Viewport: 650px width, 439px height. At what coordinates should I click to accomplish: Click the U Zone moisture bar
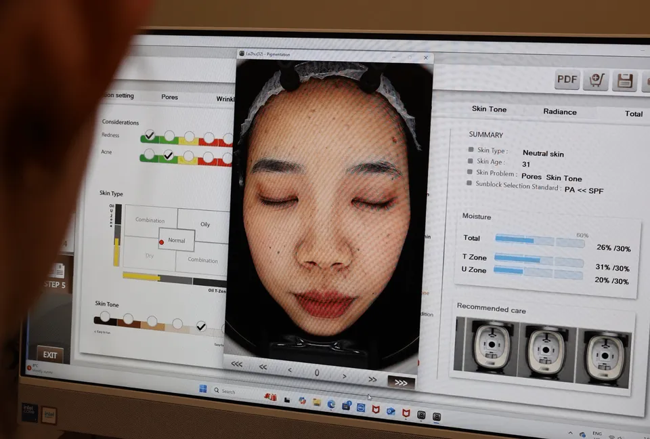(x=538, y=272)
